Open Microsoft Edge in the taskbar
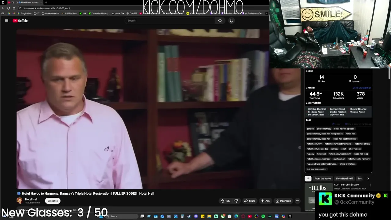 (x=236, y=216)
